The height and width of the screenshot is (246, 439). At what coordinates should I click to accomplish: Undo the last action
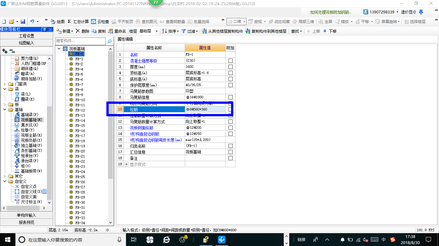[x=32, y=21]
